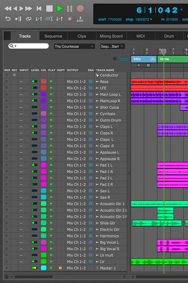
Task: Toggle the enable power button for Bass
Action: click(x=91, y=81)
